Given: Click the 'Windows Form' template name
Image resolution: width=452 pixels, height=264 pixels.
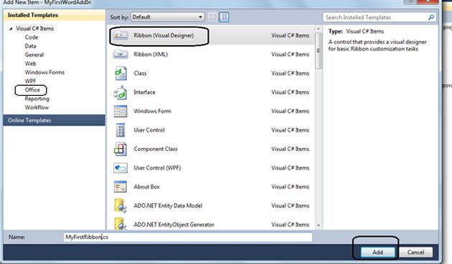Looking at the screenshot, I should (x=152, y=111).
